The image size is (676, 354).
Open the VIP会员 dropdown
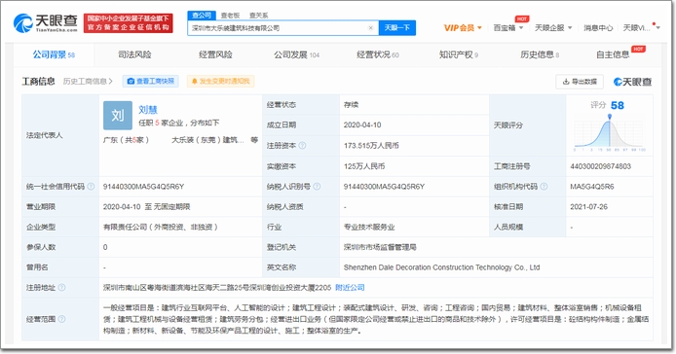[463, 28]
